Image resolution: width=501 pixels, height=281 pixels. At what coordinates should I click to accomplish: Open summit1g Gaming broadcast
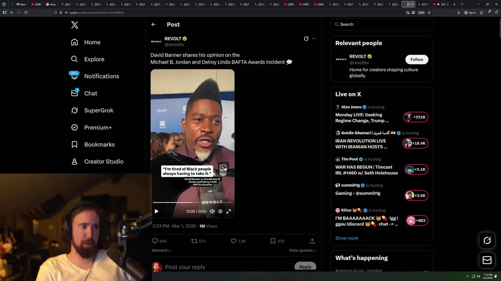(358, 193)
